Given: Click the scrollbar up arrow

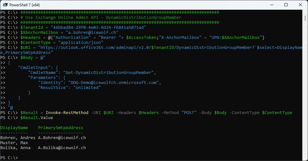Looking at the screenshot, I should tap(305, 12).
